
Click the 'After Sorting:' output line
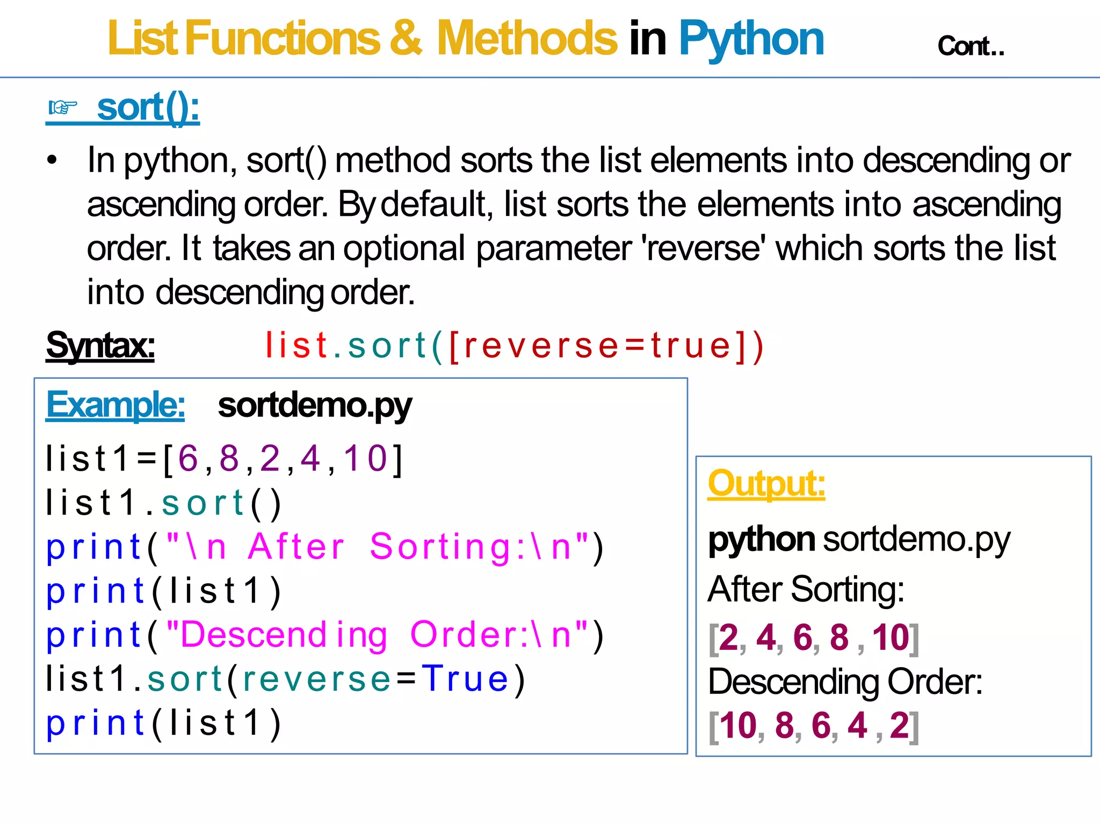pyautogui.click(x=806, y=589)
